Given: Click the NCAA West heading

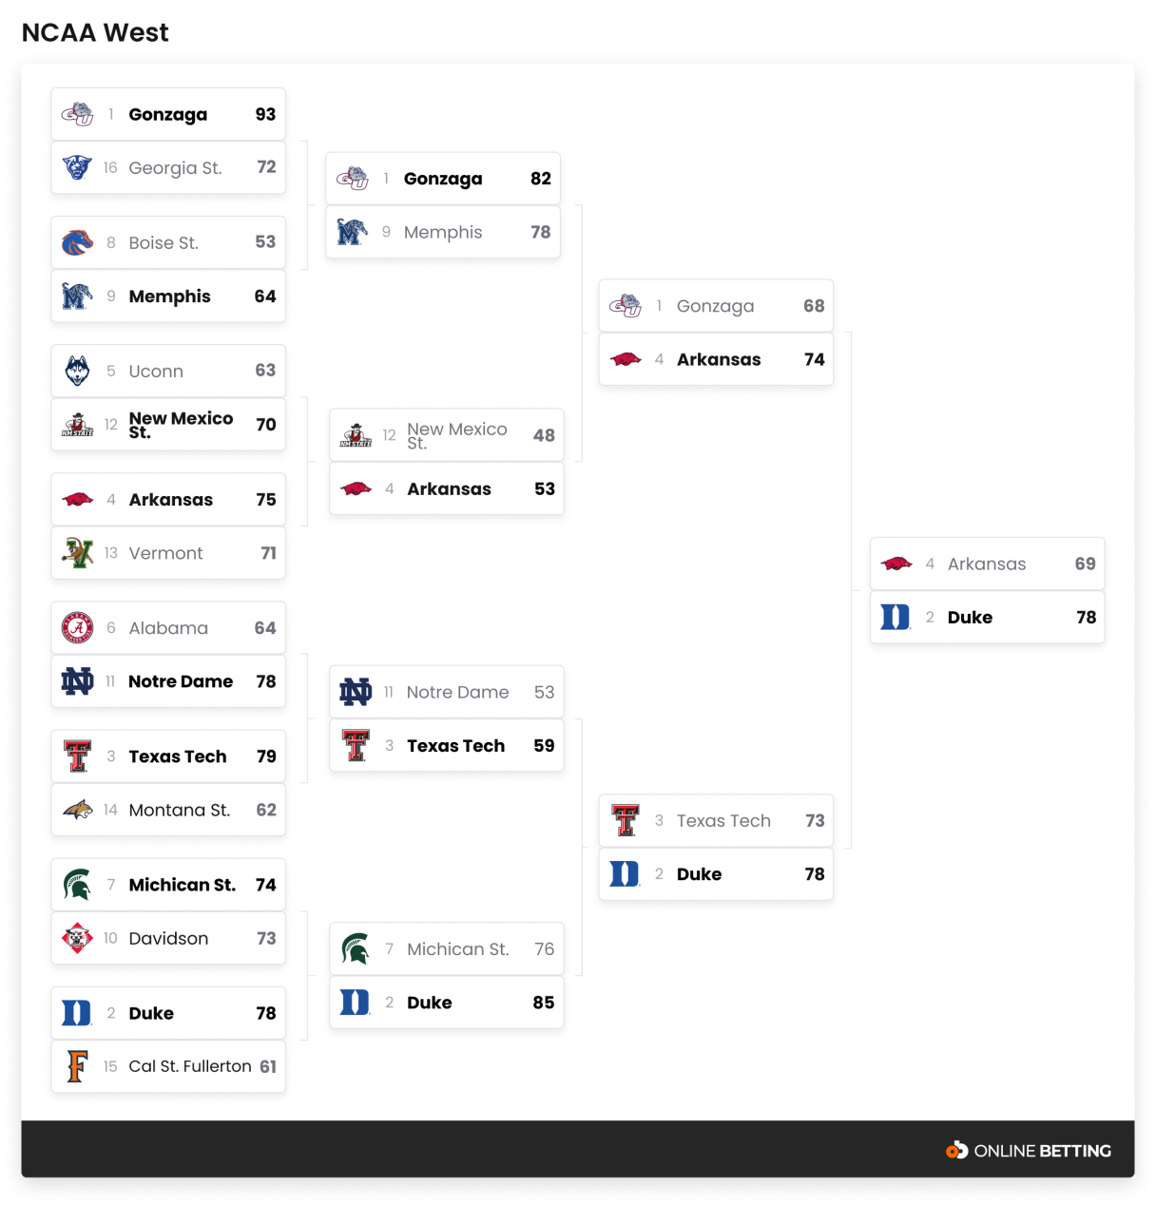Looking at the screenshot, I should 95,32.
